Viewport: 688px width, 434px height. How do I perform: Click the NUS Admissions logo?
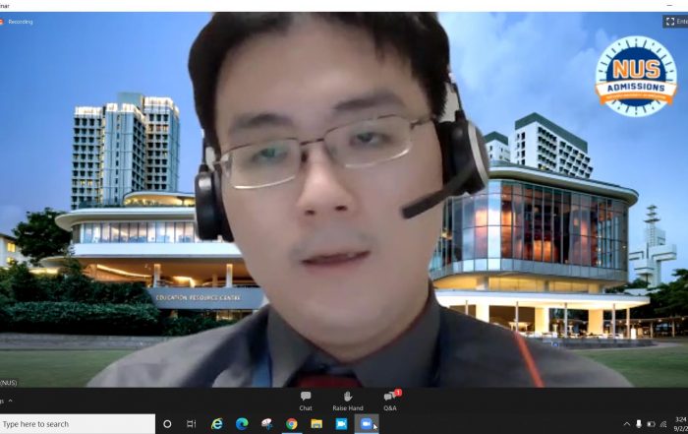tap(636, 77)
